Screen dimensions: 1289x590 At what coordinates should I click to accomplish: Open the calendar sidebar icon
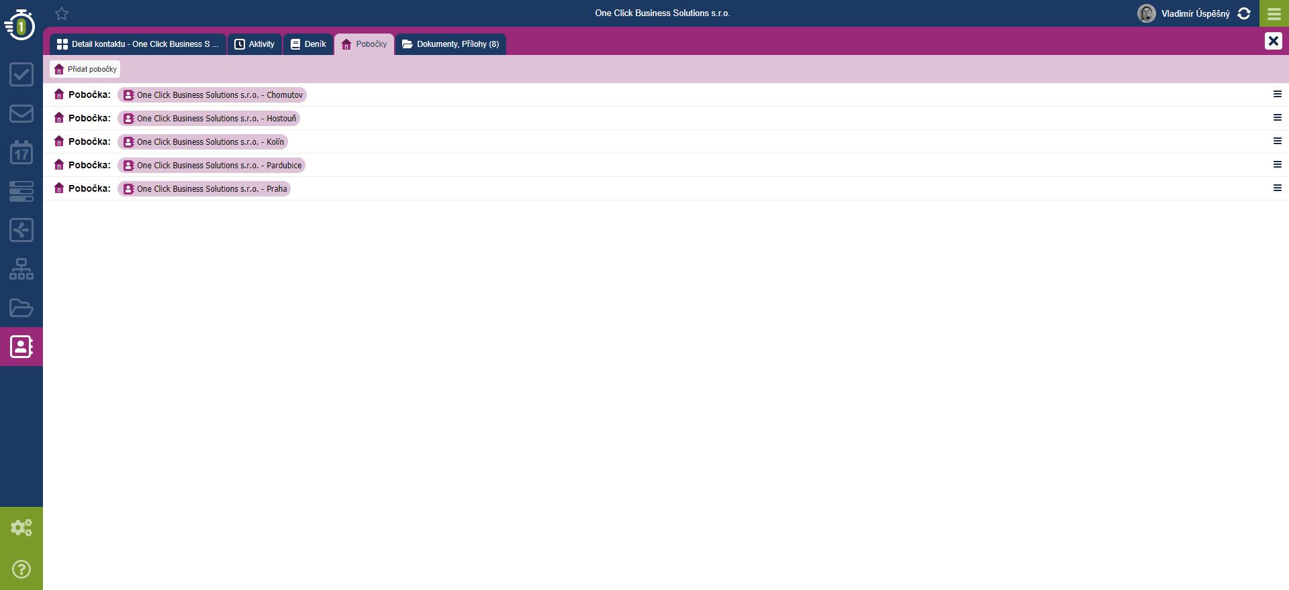click(21, 152)
